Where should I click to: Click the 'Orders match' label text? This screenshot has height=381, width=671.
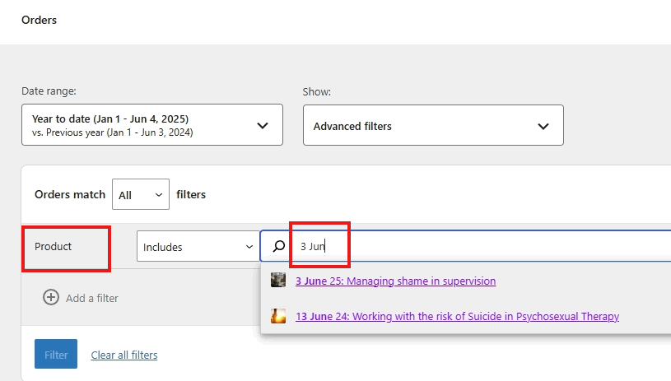[x=70, y=194]
